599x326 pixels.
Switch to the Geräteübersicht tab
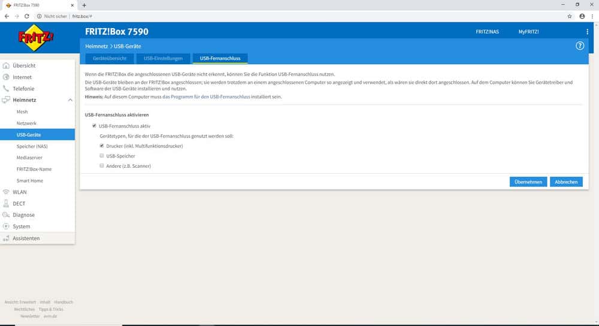109,58
